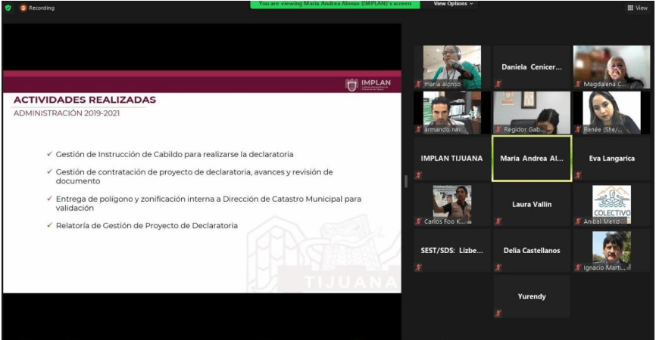Select the Daniela Cenicer... participant tile

(531, 67)
